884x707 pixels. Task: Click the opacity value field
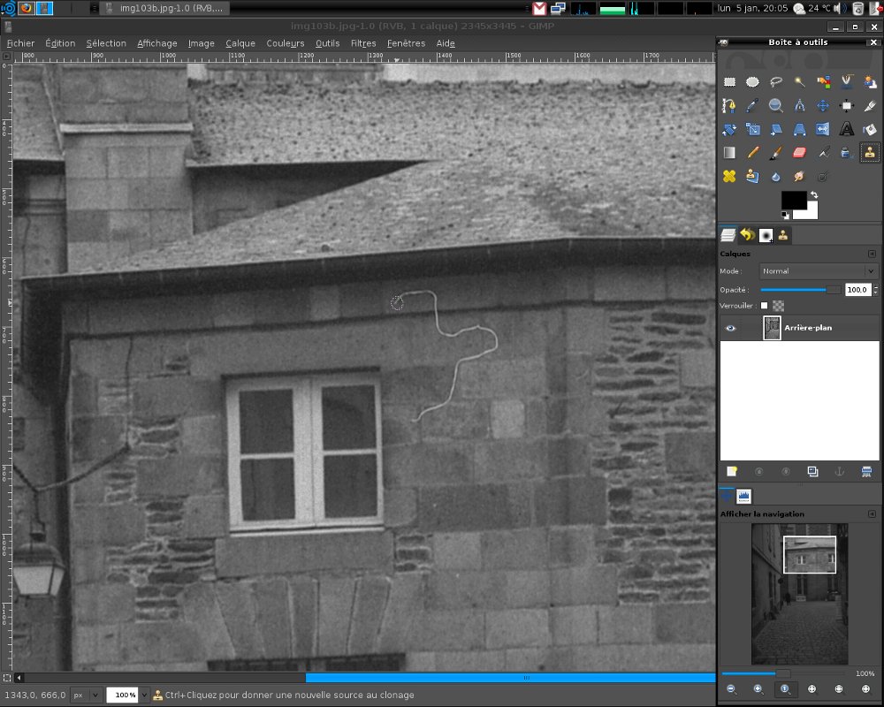857,290
